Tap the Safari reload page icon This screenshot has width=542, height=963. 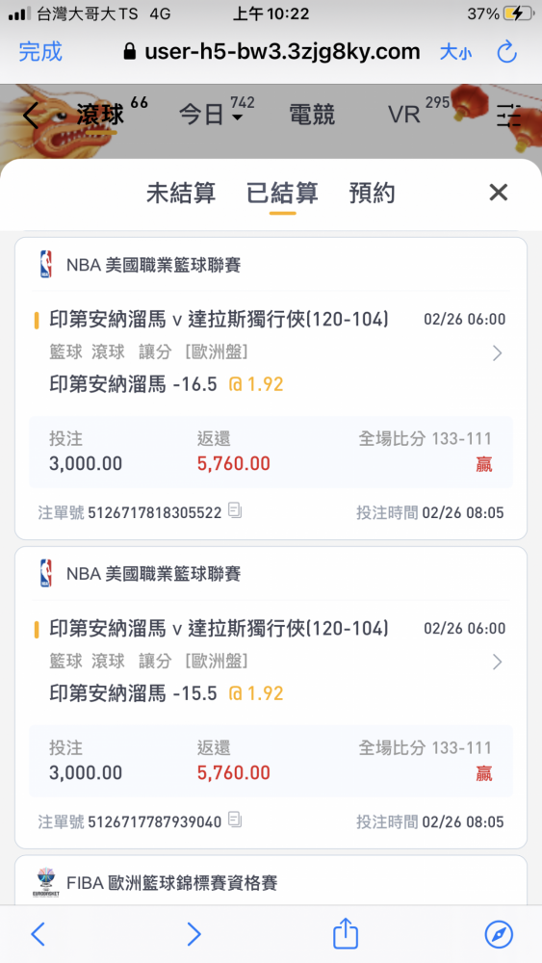coord(507,52)
